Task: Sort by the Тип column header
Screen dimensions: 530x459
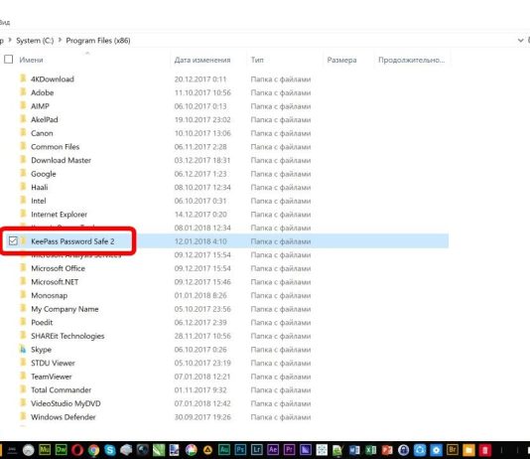Action: 257,60
